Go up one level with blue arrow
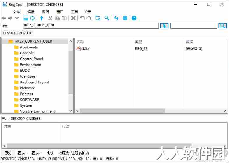This screenshot has height=163, width=229. click(x=42, y=18)
